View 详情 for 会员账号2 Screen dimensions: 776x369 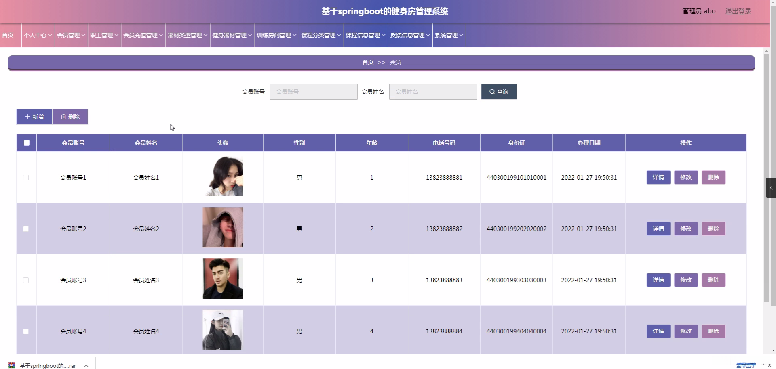pyautogui.click(x=658, y=229)
